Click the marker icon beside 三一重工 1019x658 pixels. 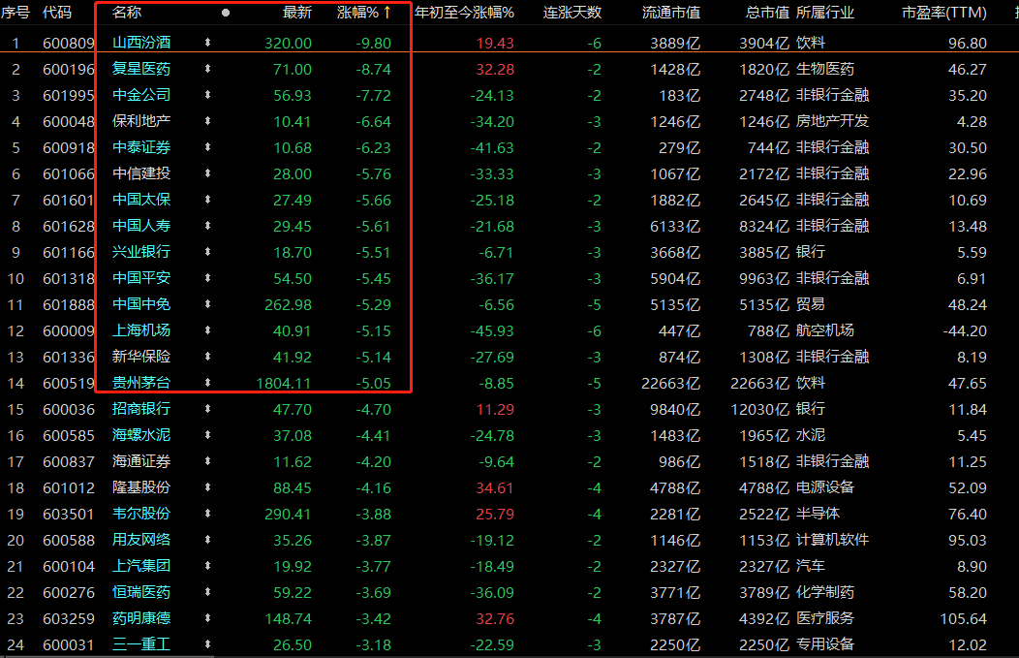(208, 644)
